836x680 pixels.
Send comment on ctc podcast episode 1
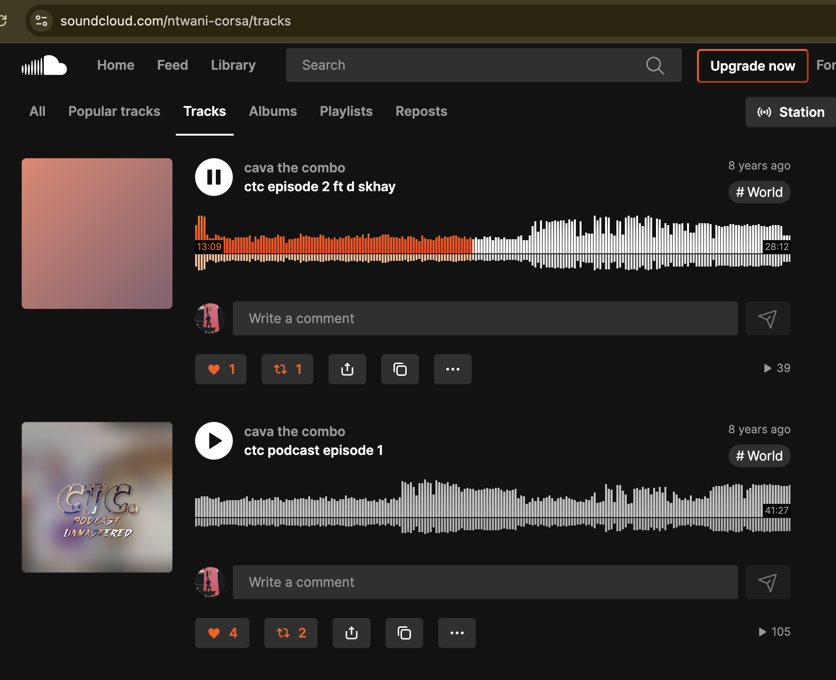(x=768, y=582)
